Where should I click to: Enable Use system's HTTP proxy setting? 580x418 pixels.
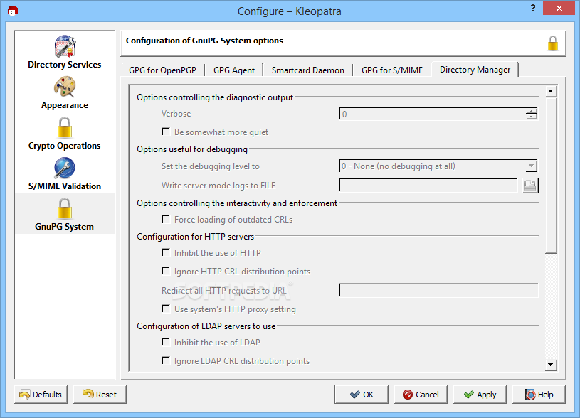pyautogui.click(x=166, y=309)
